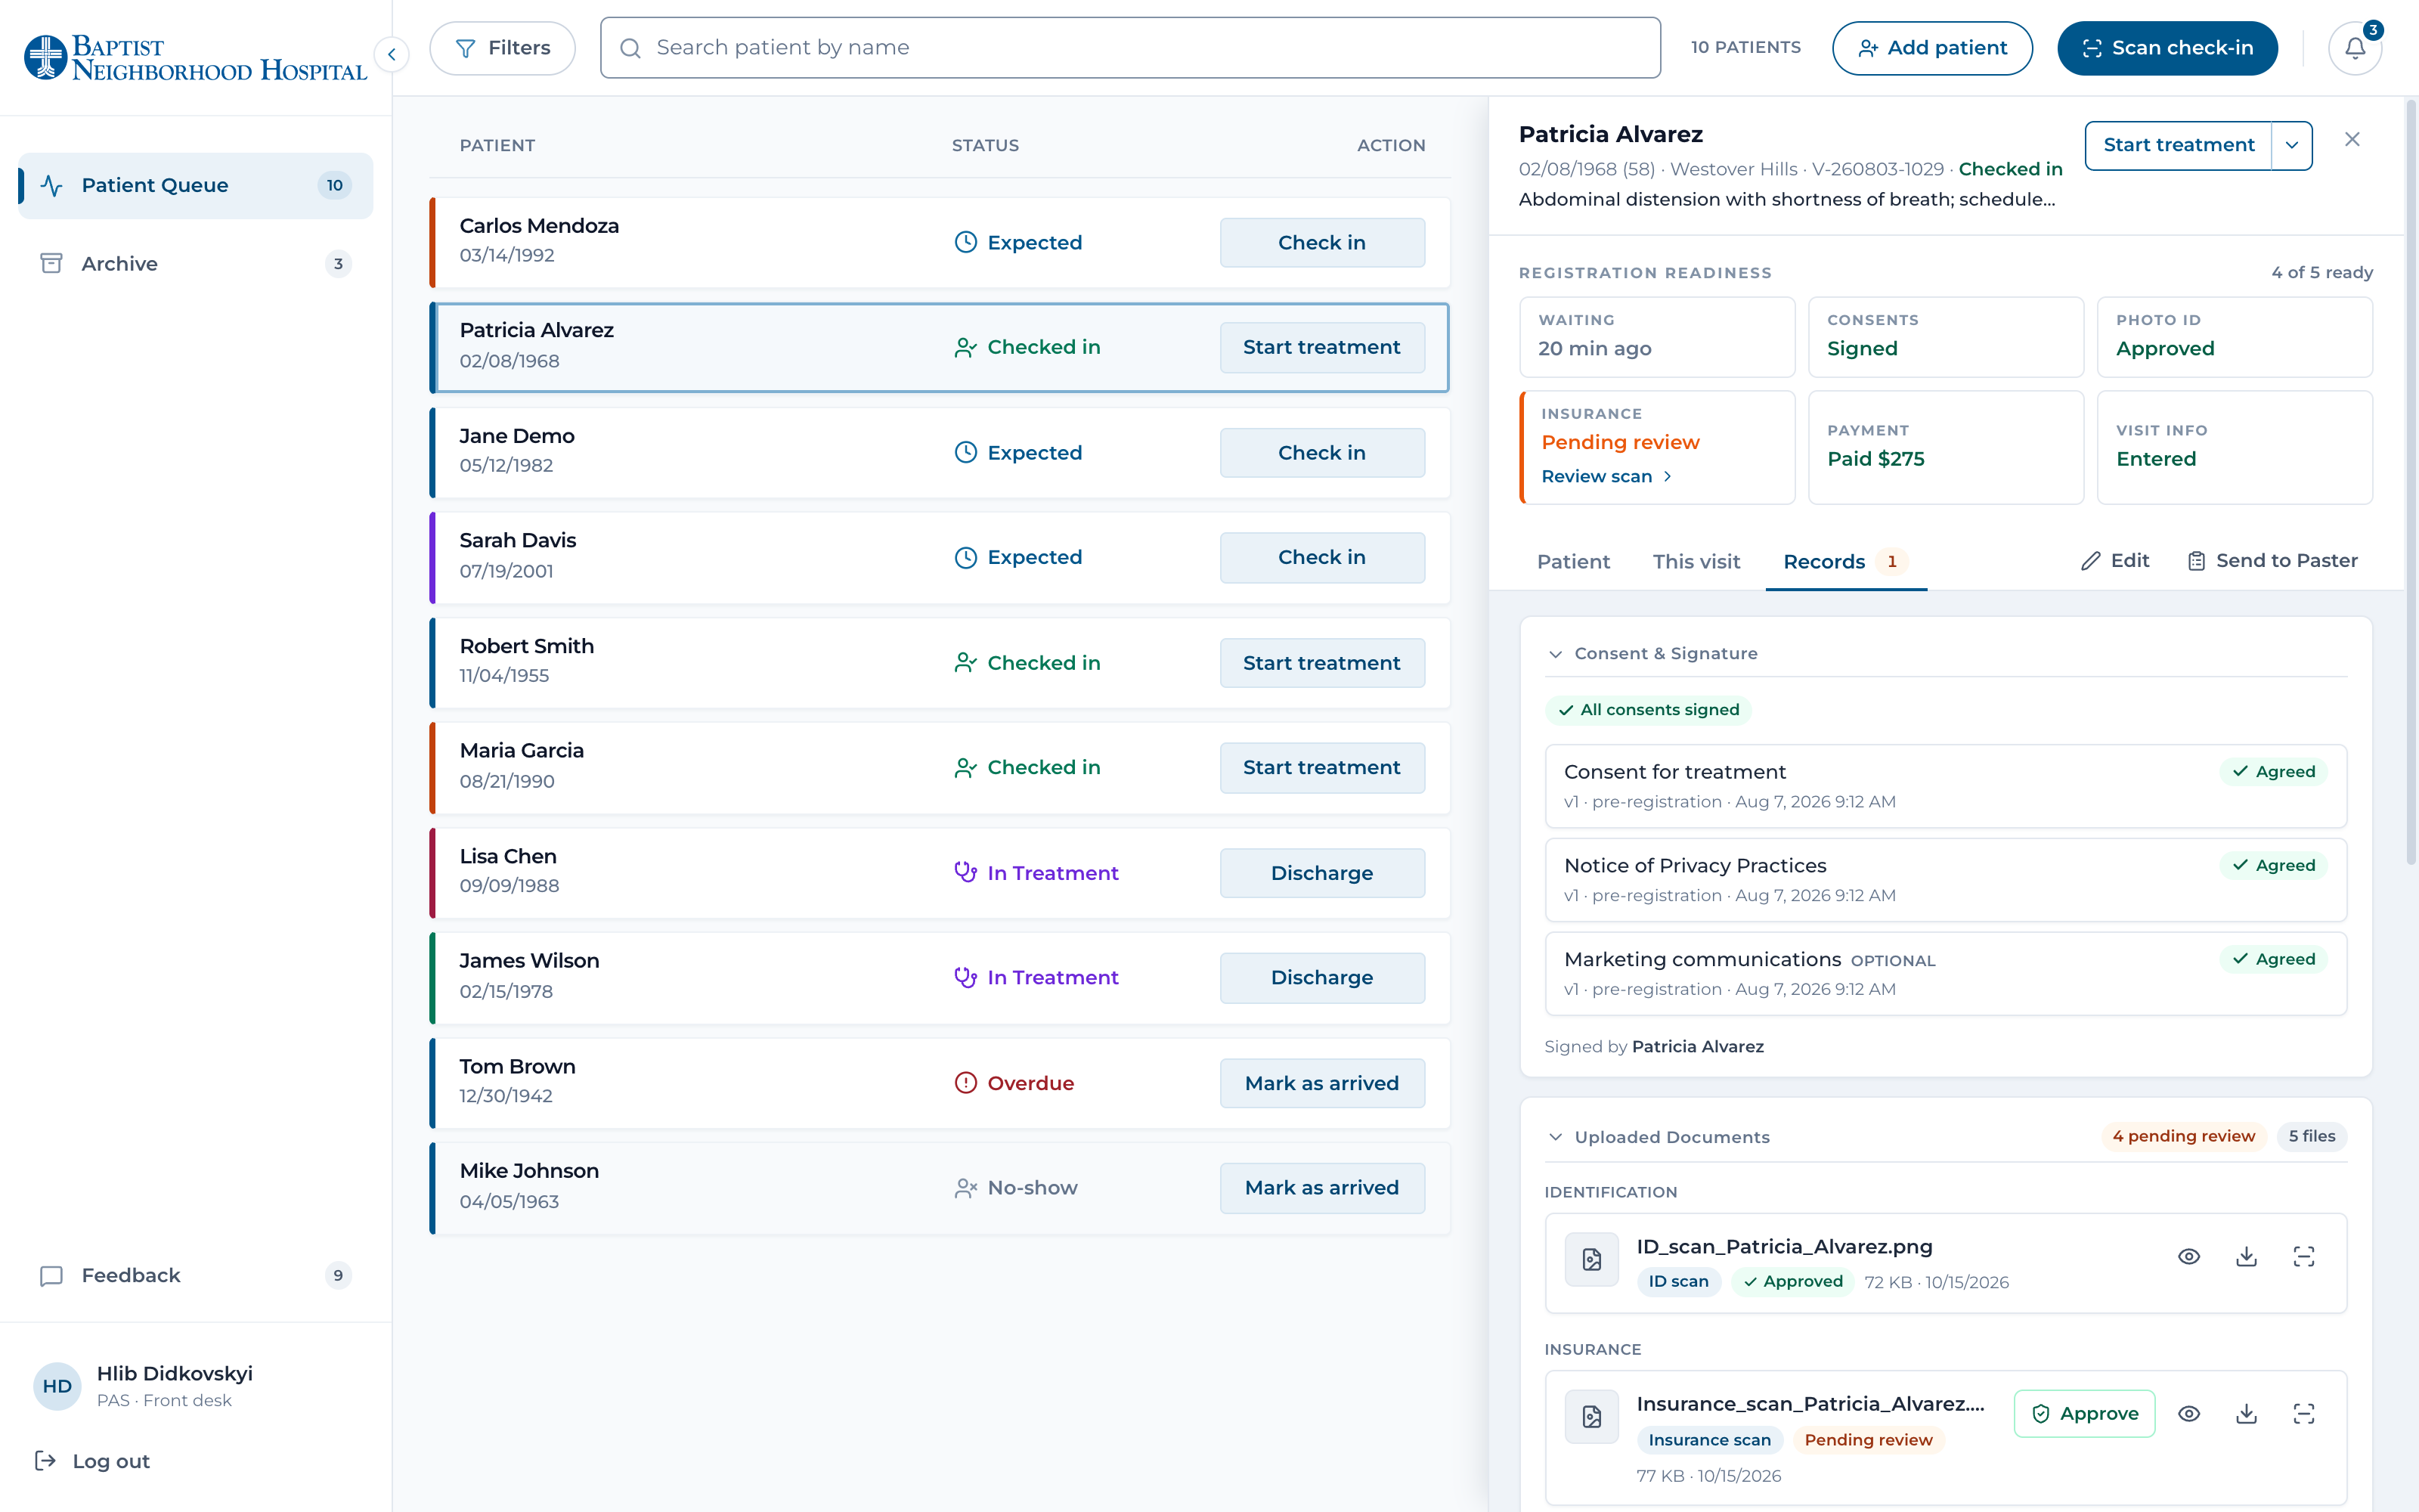Send the record to Paster
This screenshot has height=1512, width=2419.
2272,560
